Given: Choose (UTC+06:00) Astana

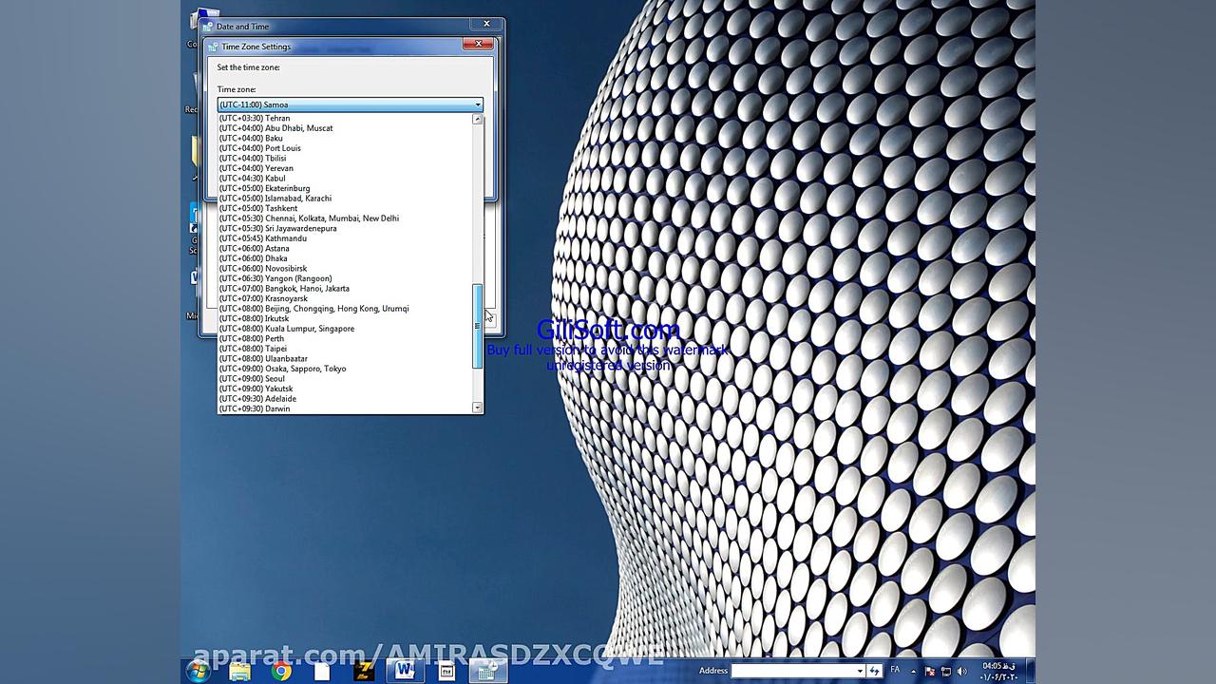Looking at the screenshot, I should point(345,248).
